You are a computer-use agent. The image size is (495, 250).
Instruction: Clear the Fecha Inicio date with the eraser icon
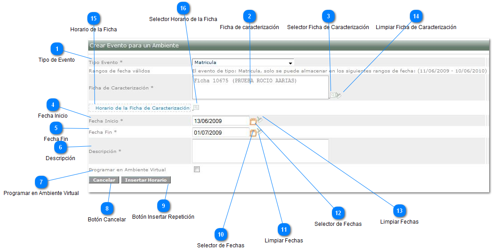260,119
